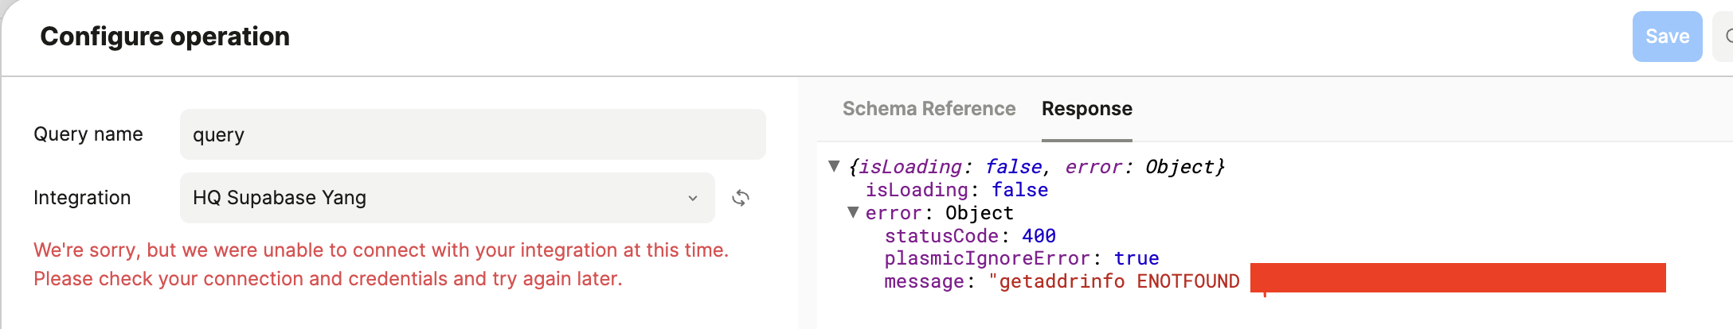Click the getaddrinfo ENOTFOUND message text

(1118, 281)
